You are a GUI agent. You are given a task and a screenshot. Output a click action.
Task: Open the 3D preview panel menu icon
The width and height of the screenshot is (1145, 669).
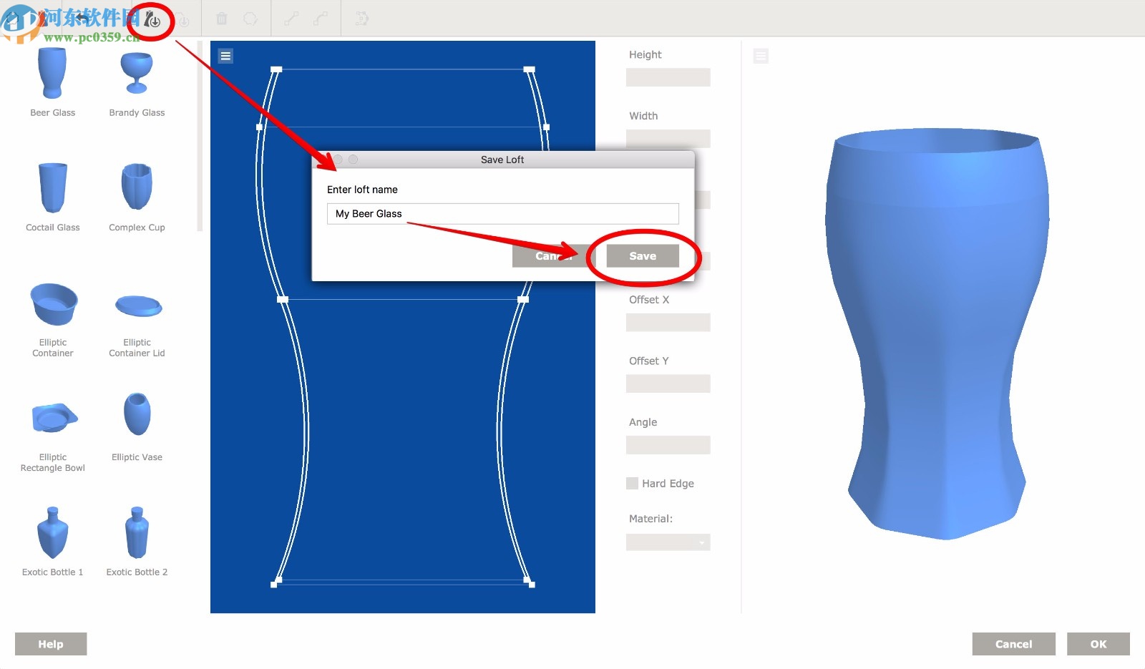(761, 56)
